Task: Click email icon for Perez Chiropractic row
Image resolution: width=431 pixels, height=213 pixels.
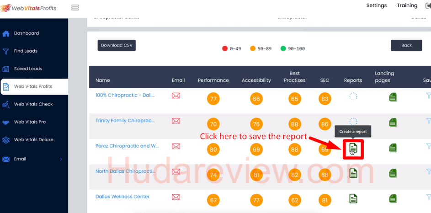Action: click(176, 146)
